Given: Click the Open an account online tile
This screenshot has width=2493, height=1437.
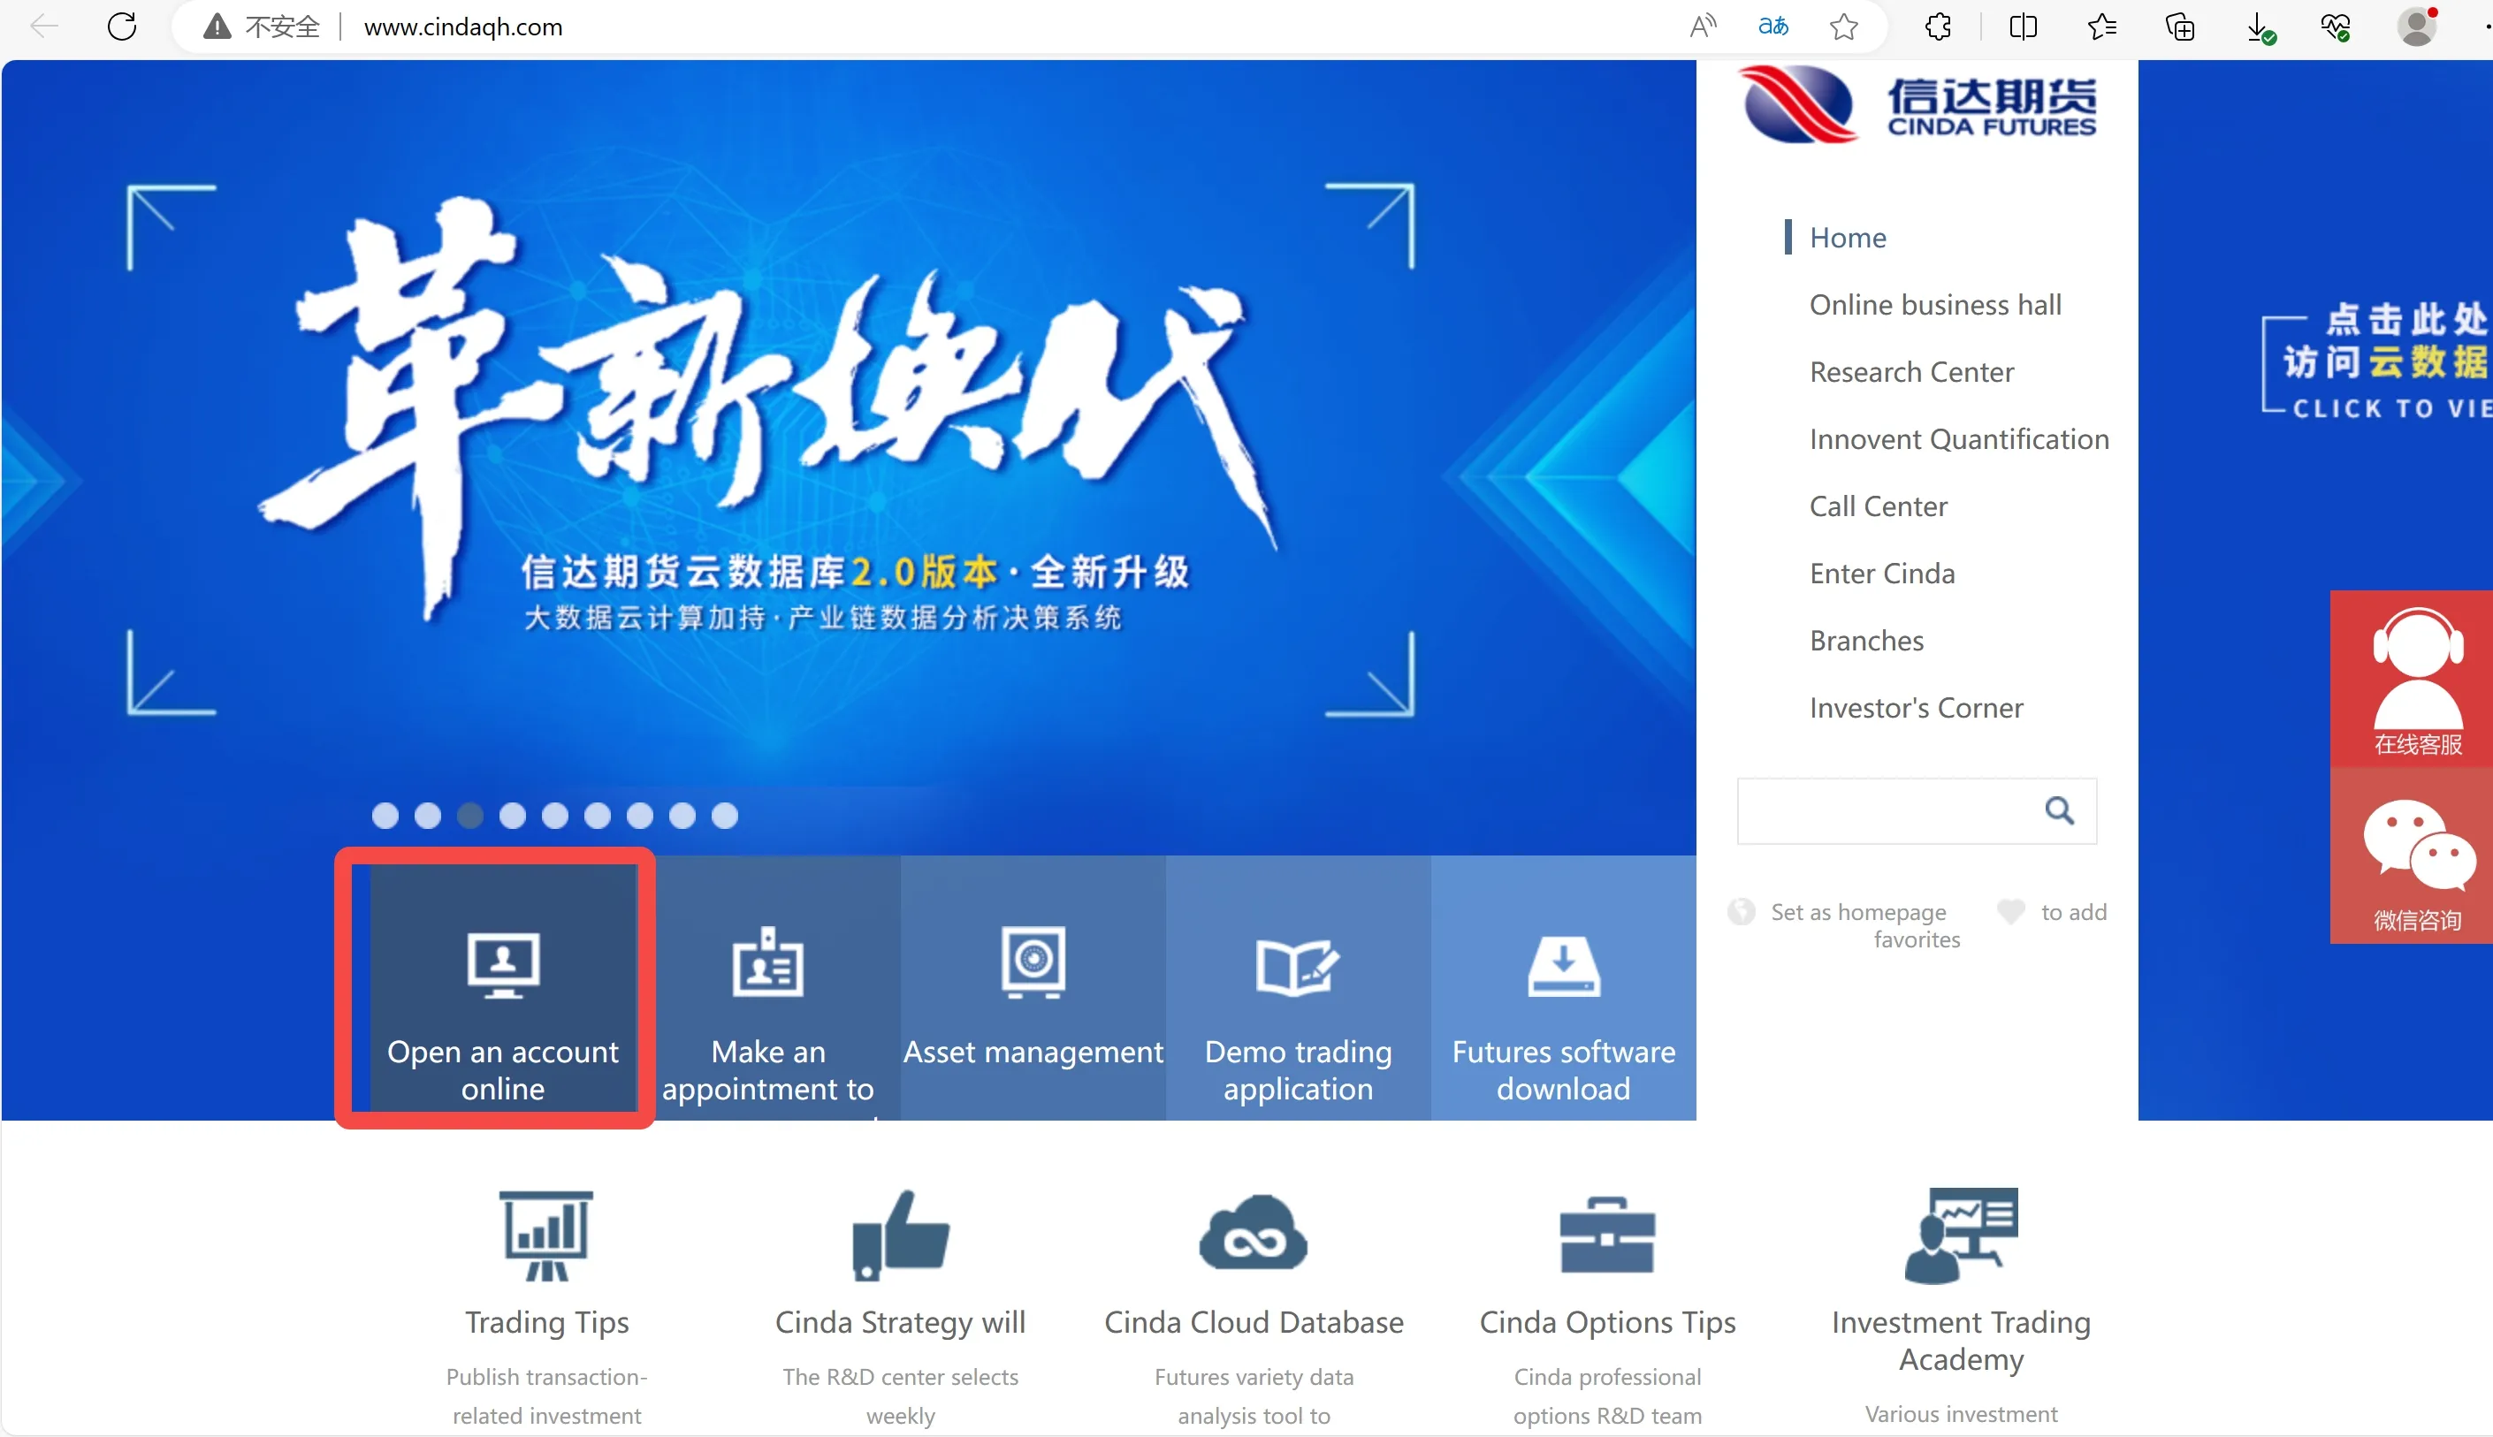Looking at the screenshot, I should pyautogui.click(x=503, y=988).
